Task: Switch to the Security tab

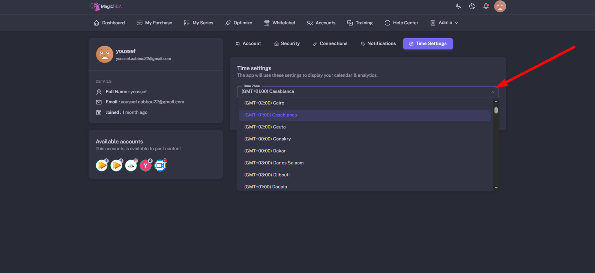Action: (287, 44)
